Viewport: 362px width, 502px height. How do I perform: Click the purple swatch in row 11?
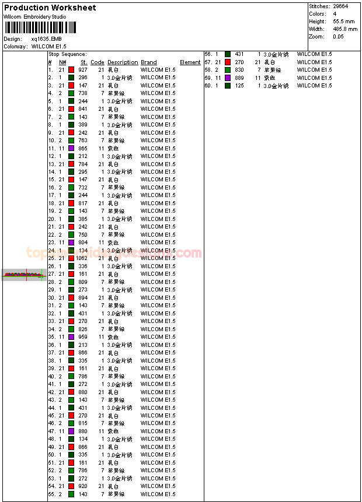coord(71,148)
